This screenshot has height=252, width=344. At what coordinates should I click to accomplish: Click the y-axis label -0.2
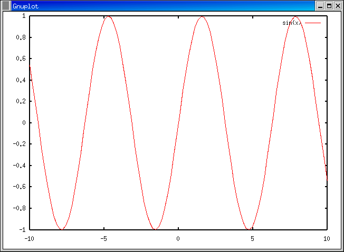(20, 144)
